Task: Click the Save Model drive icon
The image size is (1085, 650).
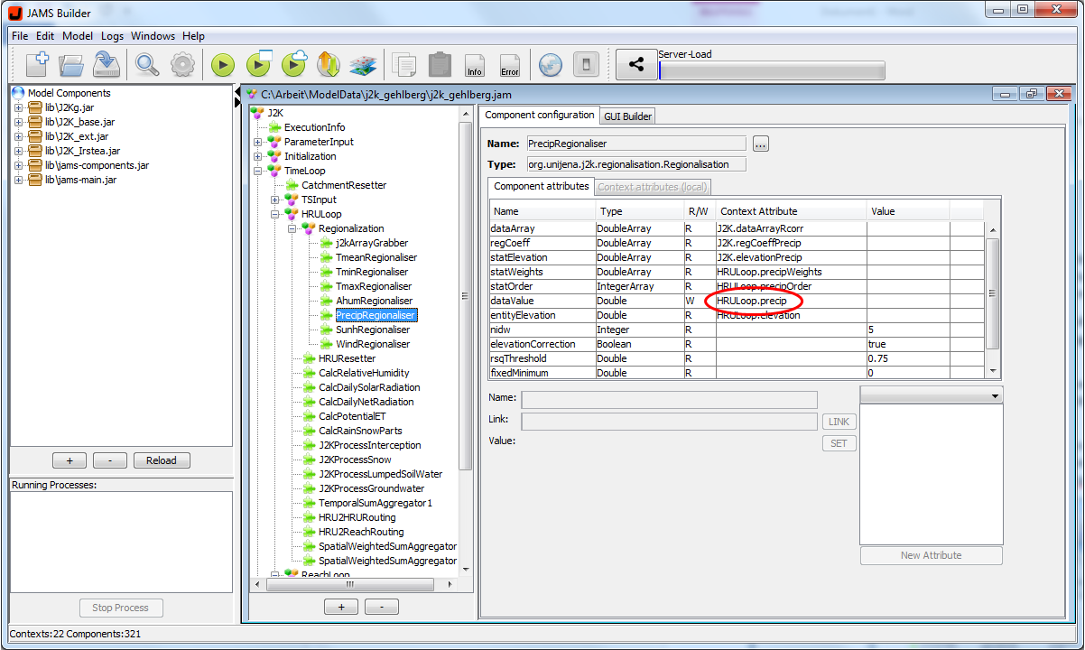Action: (107, 65)
